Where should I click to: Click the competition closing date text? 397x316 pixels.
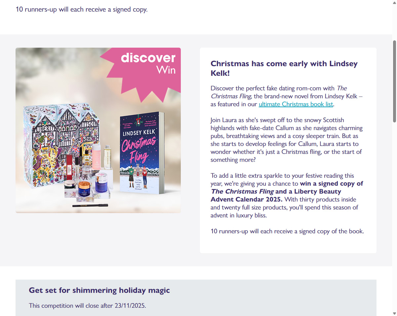click(87, 305)
